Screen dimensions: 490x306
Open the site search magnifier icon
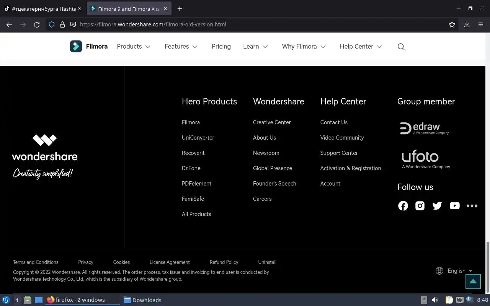pyautogui.click(x=401, y=47)
